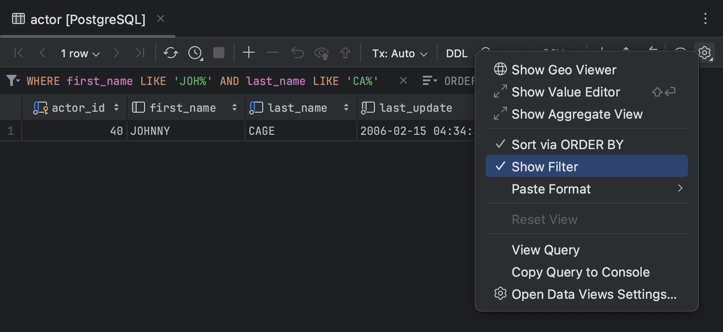723x332 pixels.
Task: Expand the Paste Format submenu
Action: tap(551, 189)
